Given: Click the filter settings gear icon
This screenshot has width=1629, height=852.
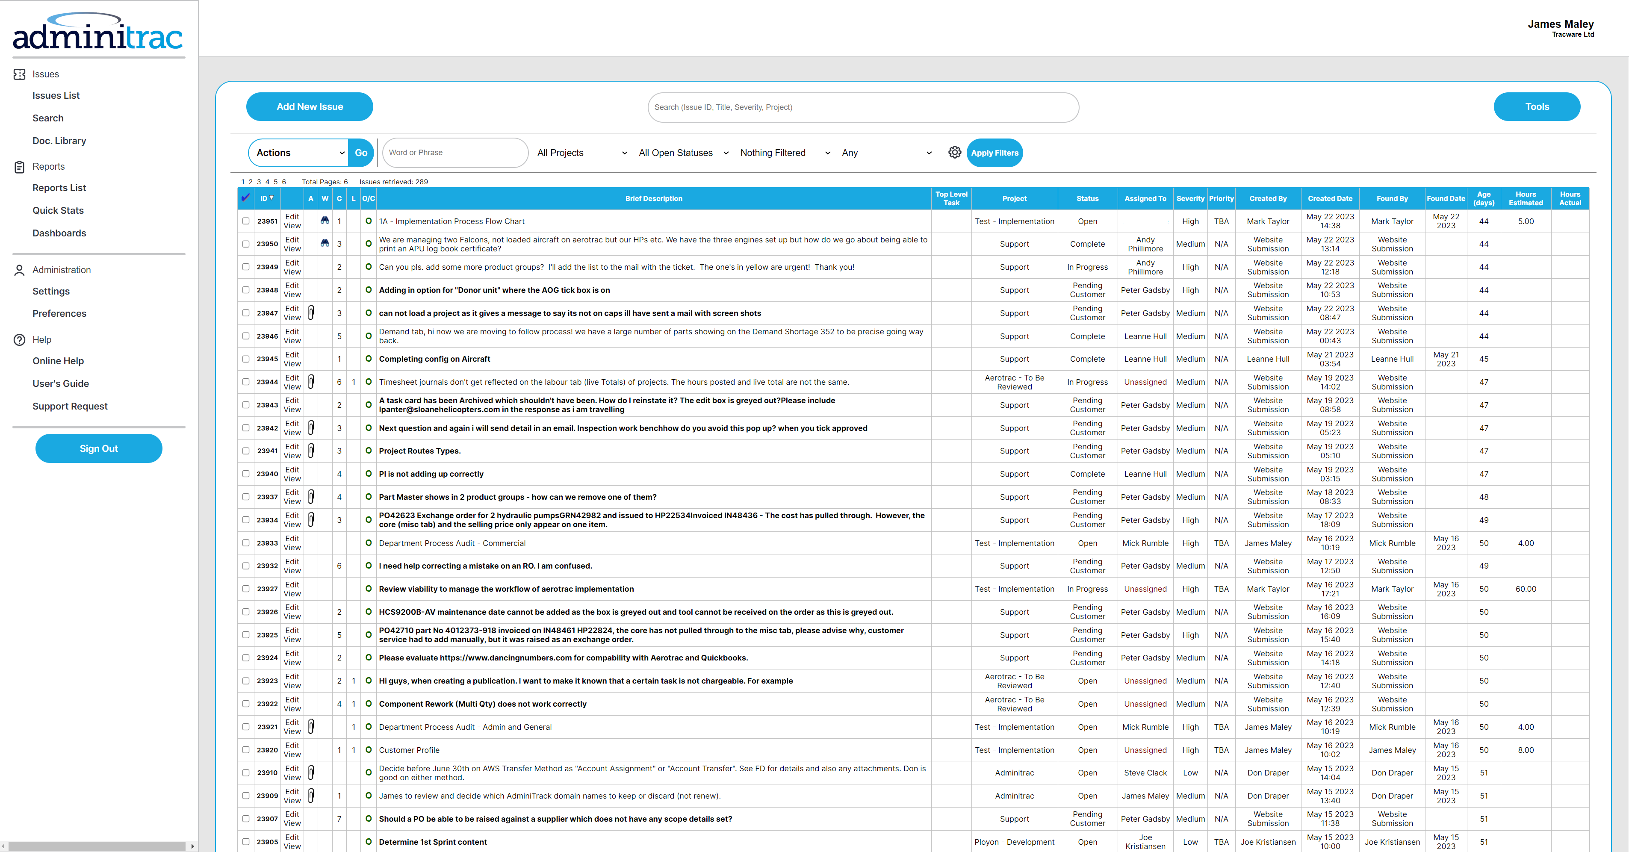Looking at the screenshot, I should coord(955,153).
